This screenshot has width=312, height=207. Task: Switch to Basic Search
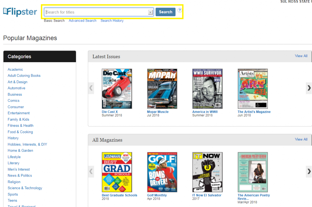(x=54, y=20)
